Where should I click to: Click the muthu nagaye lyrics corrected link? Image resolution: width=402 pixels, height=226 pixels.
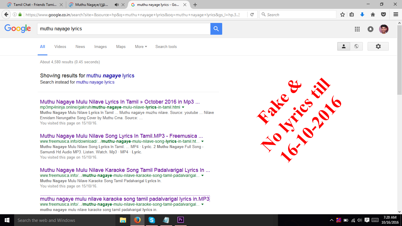pos(110,76)
